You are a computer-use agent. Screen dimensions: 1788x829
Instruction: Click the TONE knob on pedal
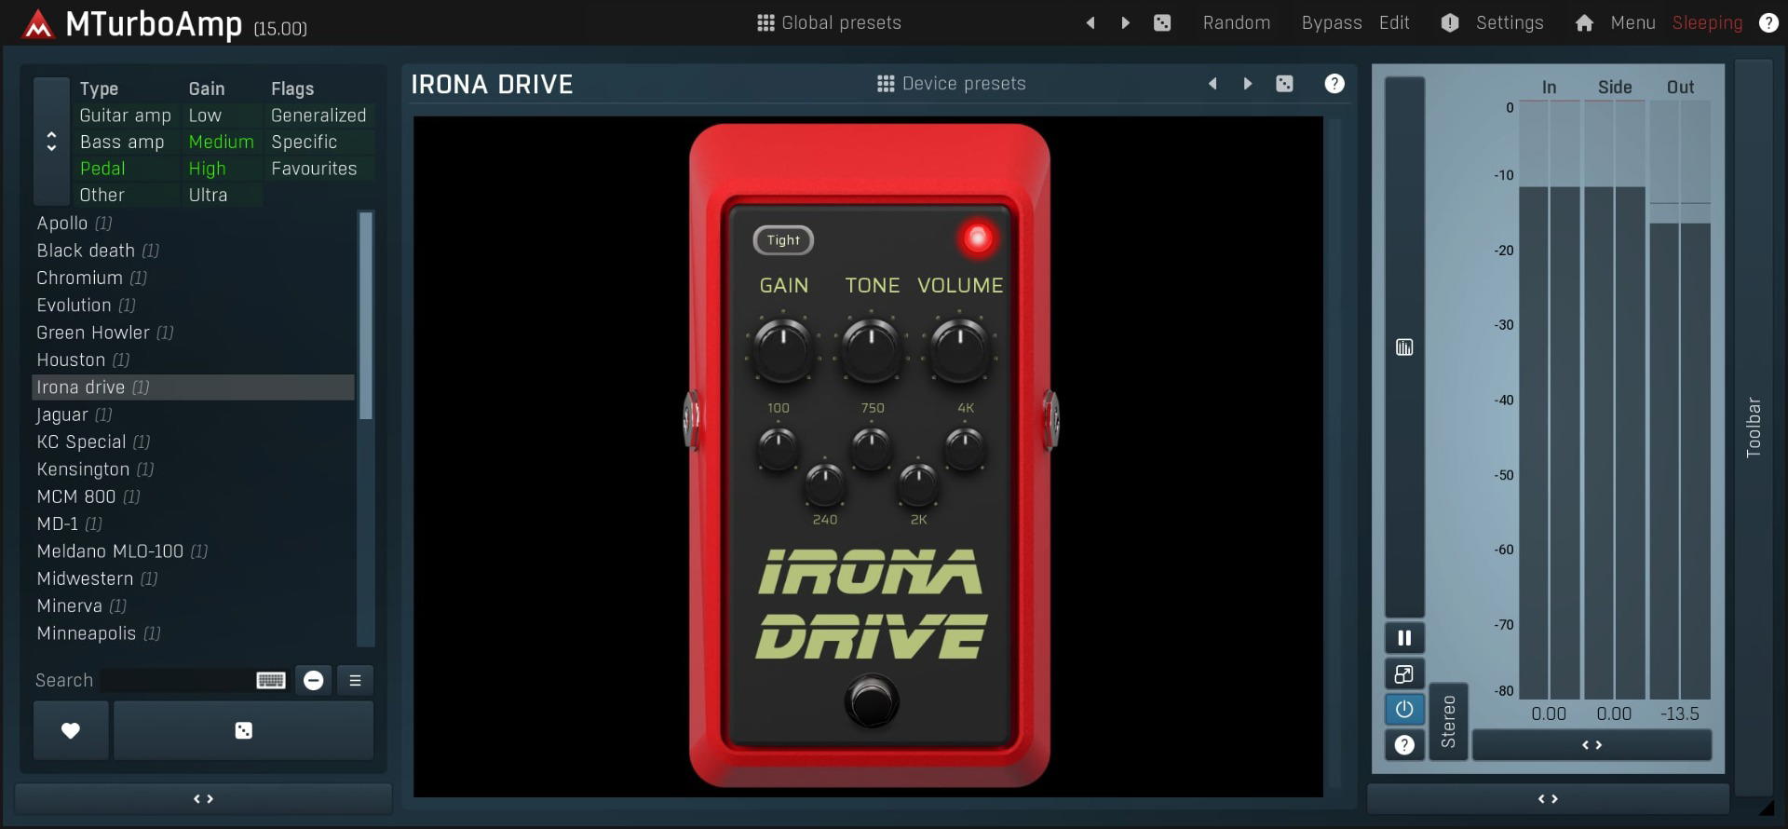coord(872,349)
